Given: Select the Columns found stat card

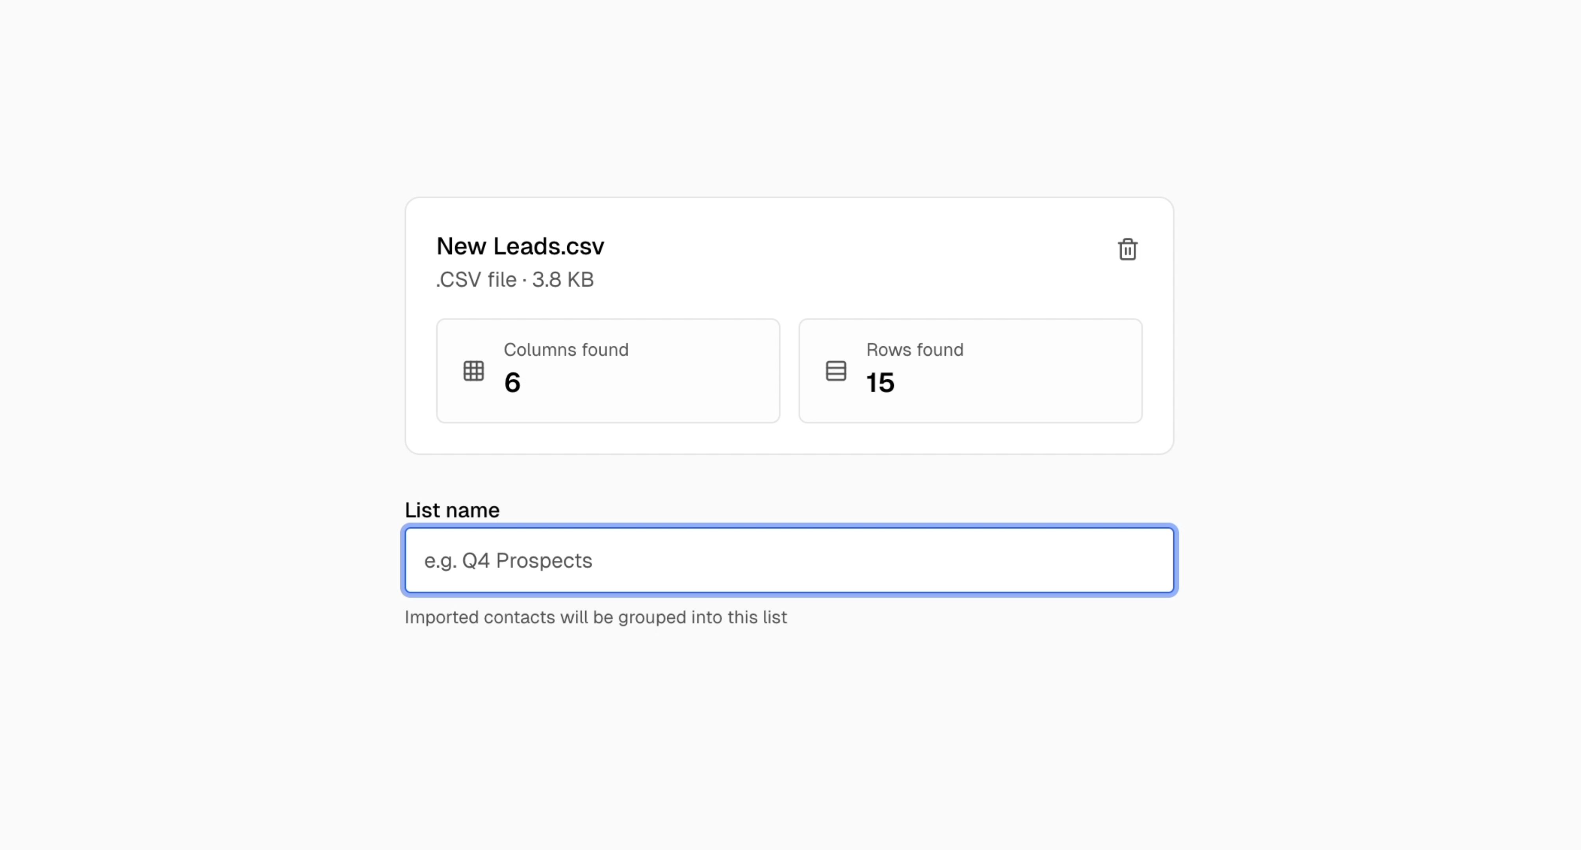Looking at the screenshot, I should tap(608, 370).
